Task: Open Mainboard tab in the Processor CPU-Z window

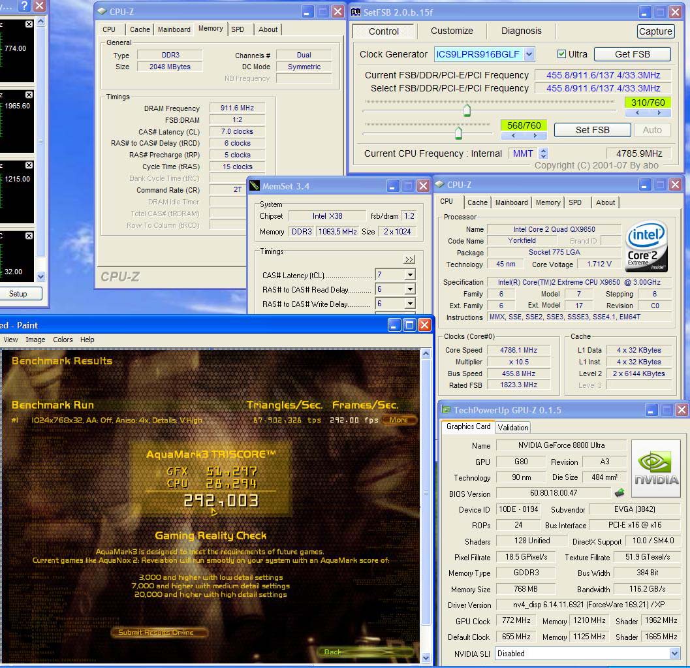Action: [x=511, y=202]
